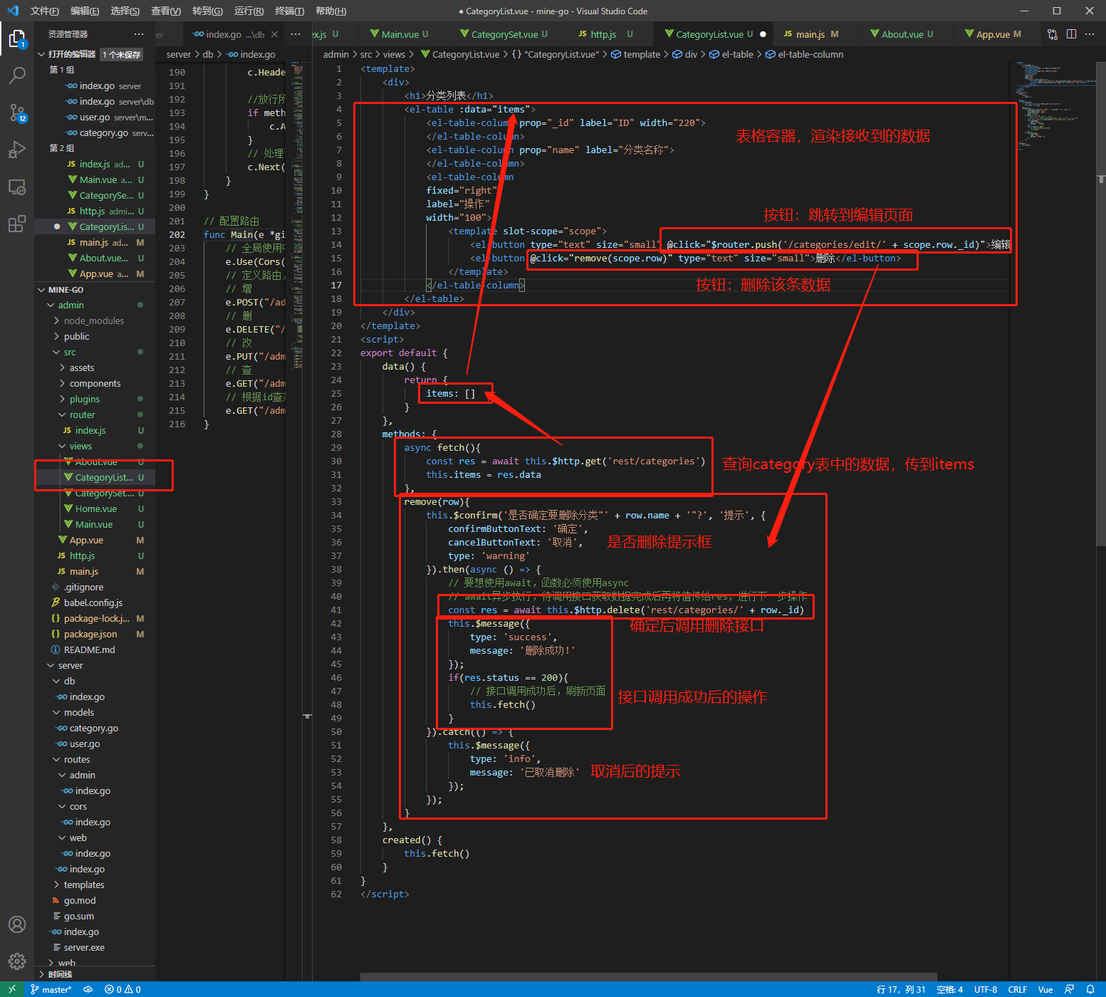Open Home.vue in the file tree
Image resolution: width=1106 pixels, height=997 pixels.
point(95,508)
